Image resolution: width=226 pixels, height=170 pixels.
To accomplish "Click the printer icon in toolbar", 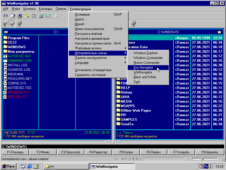I will tap(55, 16).
